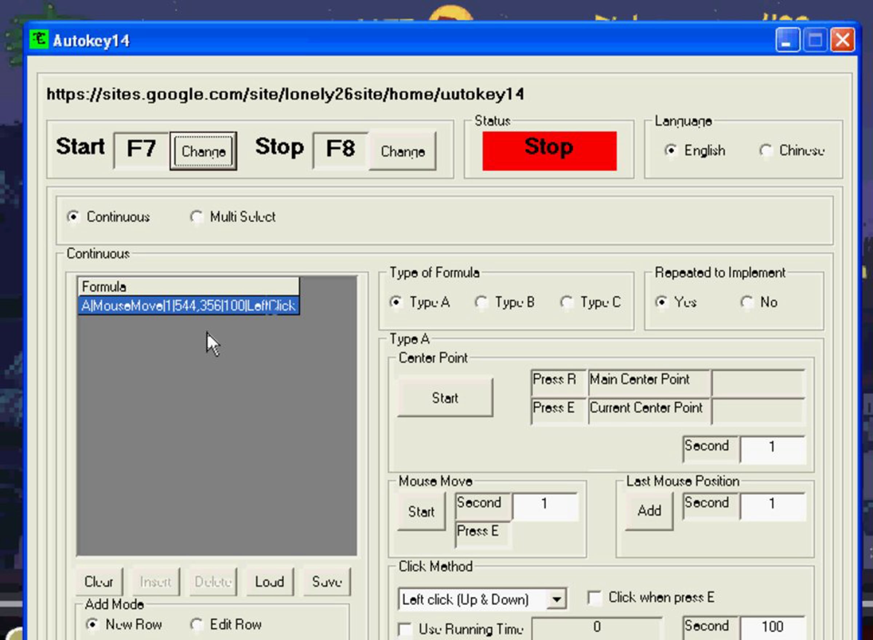Viewport: 873px width, 640px height.
Task: Choose Type C formula option
Action: coord(566,302)
